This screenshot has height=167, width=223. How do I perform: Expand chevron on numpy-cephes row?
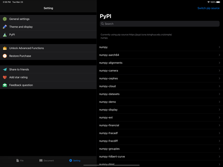pyautogui.click(x=220, y=78)
